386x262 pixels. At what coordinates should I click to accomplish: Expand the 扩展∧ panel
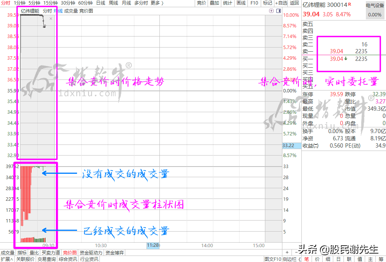click(x=7, y=259)
